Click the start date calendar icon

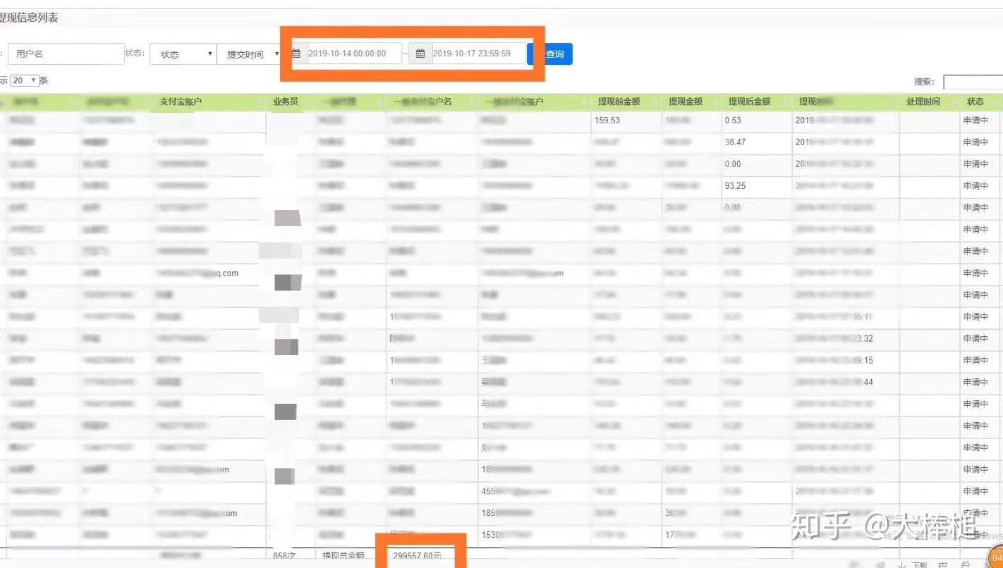tap(296, 54)
